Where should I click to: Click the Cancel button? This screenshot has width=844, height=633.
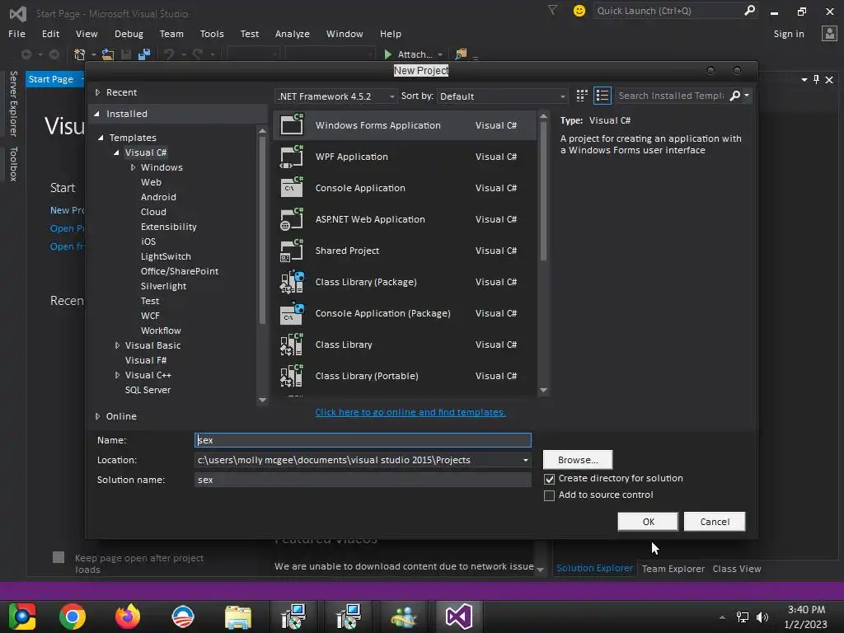[715, 522]
